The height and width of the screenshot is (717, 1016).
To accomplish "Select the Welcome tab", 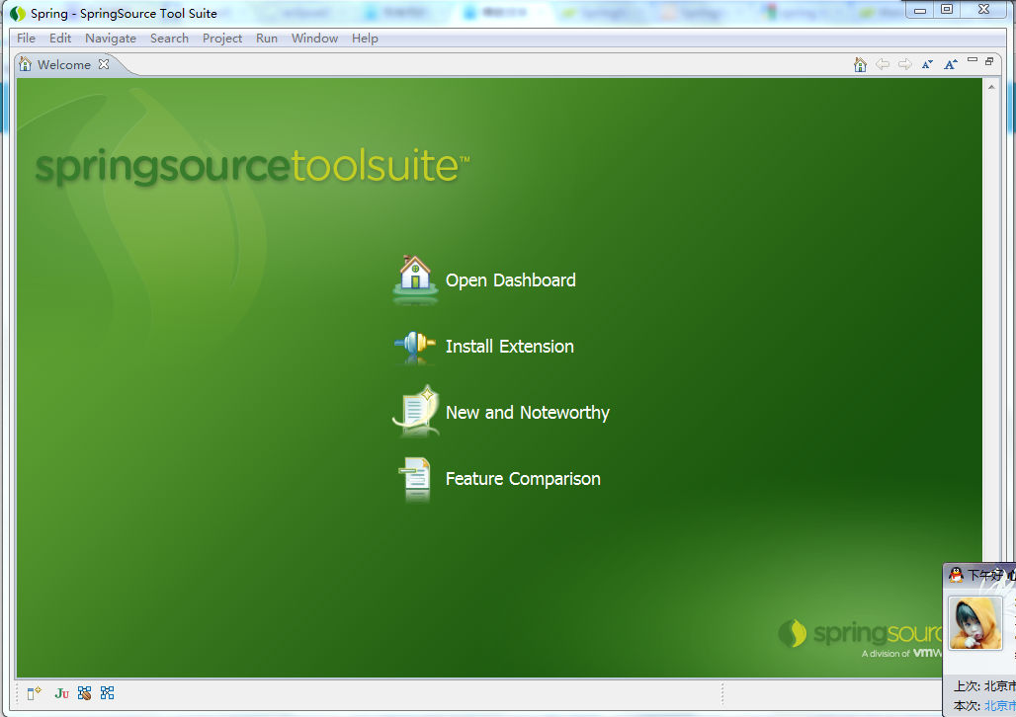I will (64, 65).
